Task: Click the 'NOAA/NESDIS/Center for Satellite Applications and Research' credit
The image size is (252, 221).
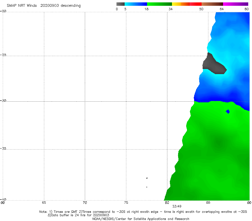Action: [141, 219]
